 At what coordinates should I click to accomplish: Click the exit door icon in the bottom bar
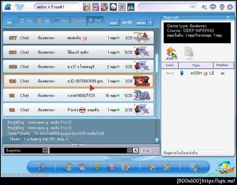[x=41, y=167]
